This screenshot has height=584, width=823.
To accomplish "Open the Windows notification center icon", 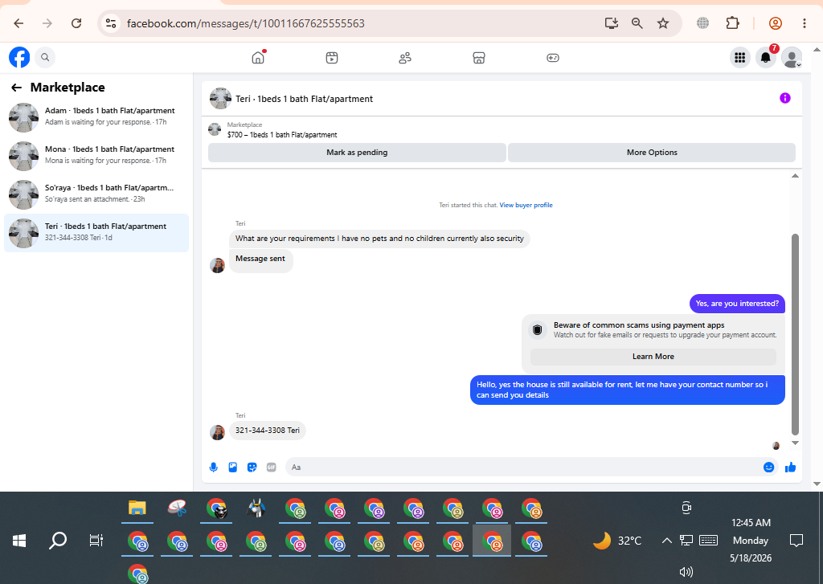I will (x=796, y=541).
